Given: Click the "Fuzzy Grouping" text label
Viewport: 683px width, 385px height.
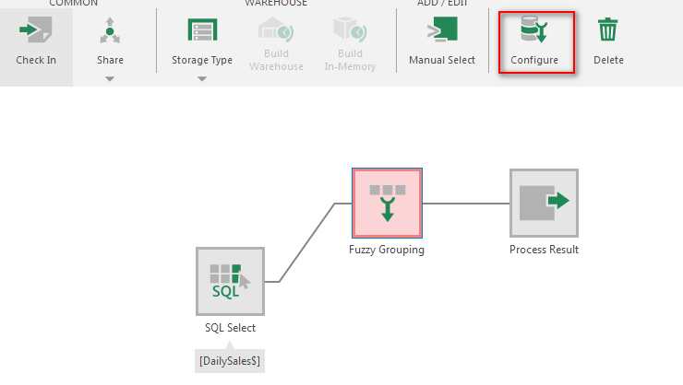Looking at the screenshot, I should [387, 250].
